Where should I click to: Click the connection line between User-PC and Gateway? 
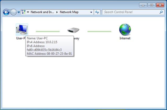[48, 31]
